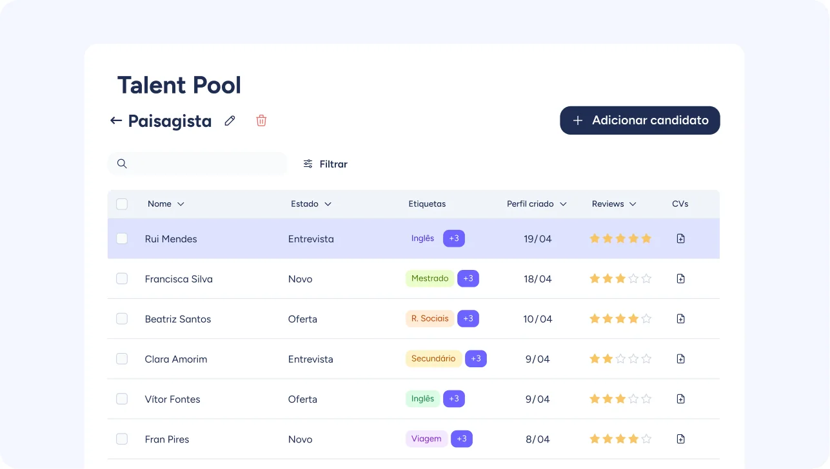Expand +3 tags for Fran Pires
830x469 pixels.
[462, 439]
